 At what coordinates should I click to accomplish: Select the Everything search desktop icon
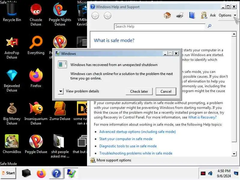(x=36, y=46)
